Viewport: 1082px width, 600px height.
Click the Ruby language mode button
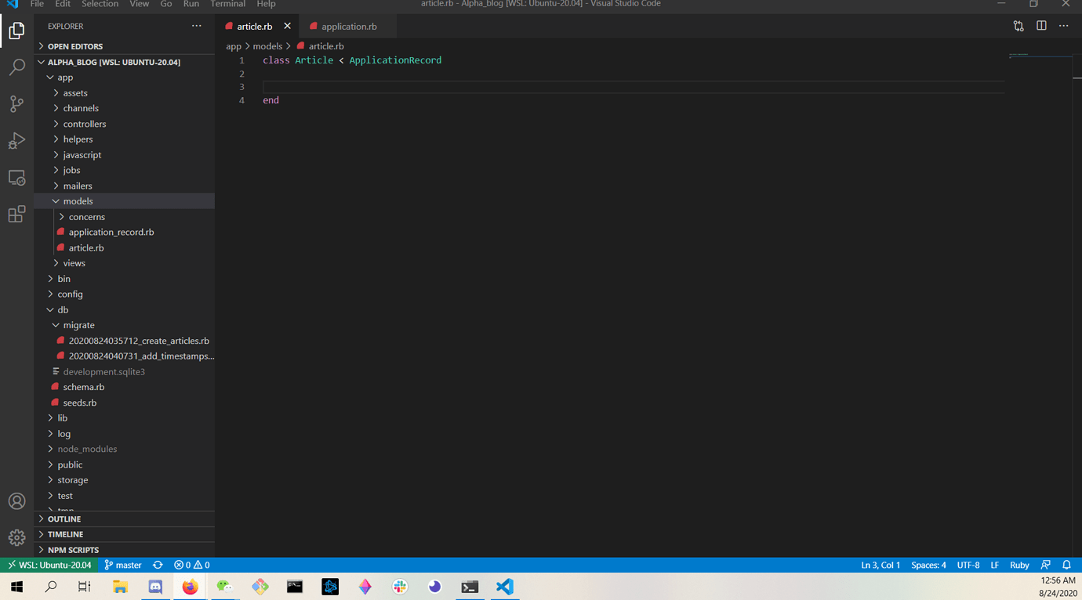pos(1019,565)
